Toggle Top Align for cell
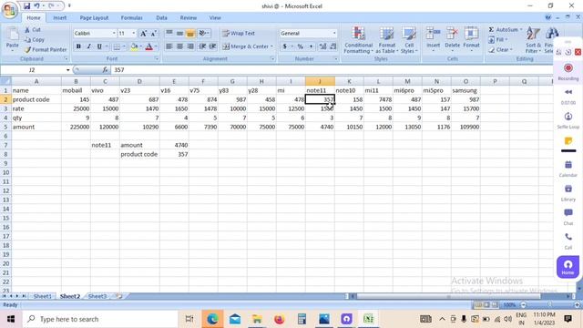This screenshot has height=328, width=583. (169, 34)
